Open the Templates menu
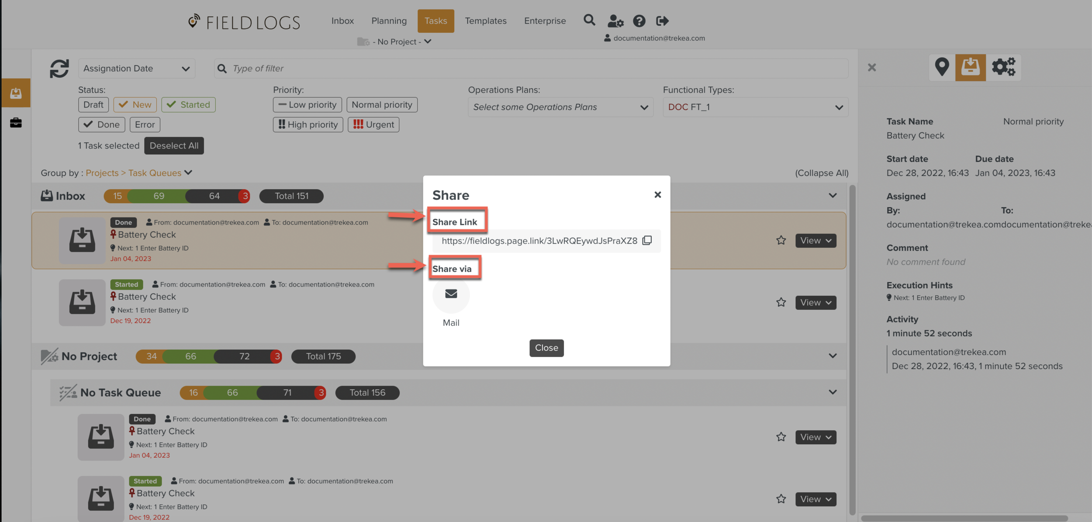 tap(485, 21)
